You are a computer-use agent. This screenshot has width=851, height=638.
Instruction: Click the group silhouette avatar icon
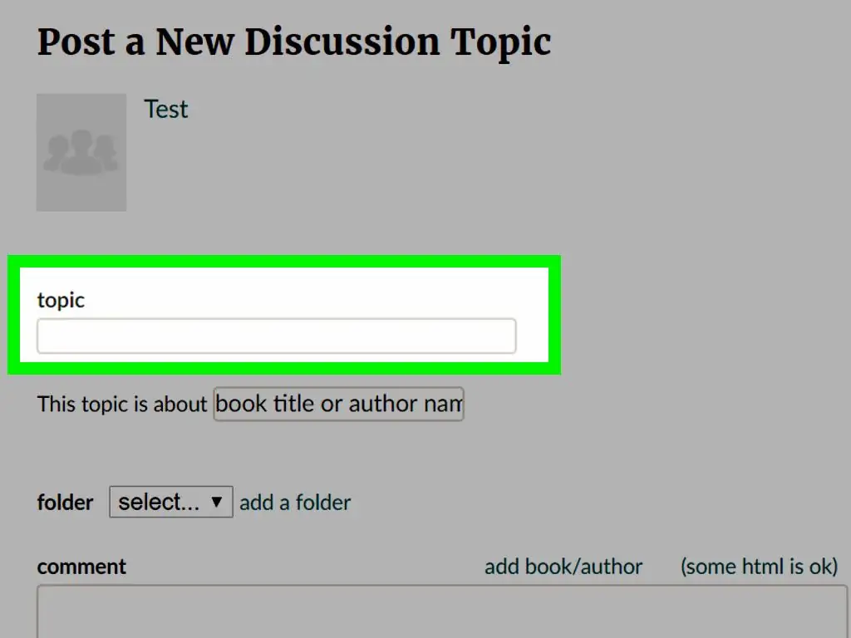[x=81, y=153]
